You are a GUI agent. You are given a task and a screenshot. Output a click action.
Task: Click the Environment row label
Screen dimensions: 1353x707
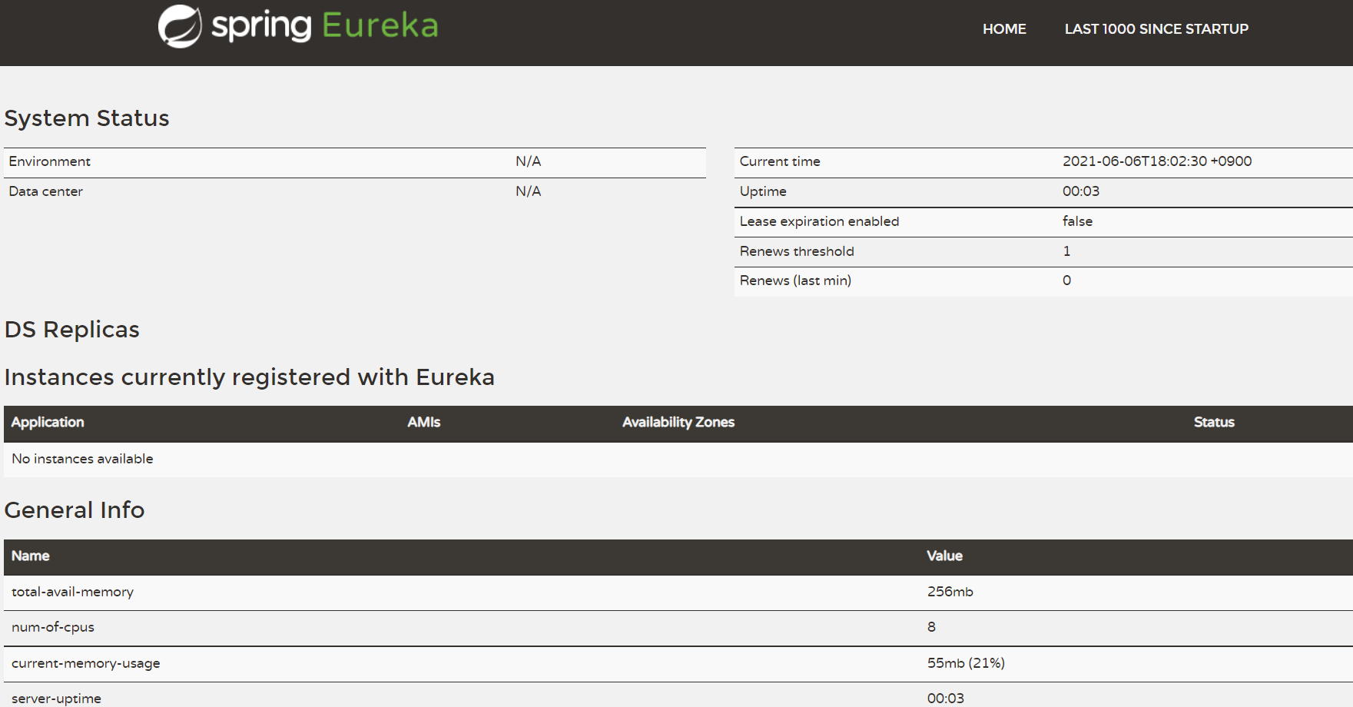[x=50, y=161]
